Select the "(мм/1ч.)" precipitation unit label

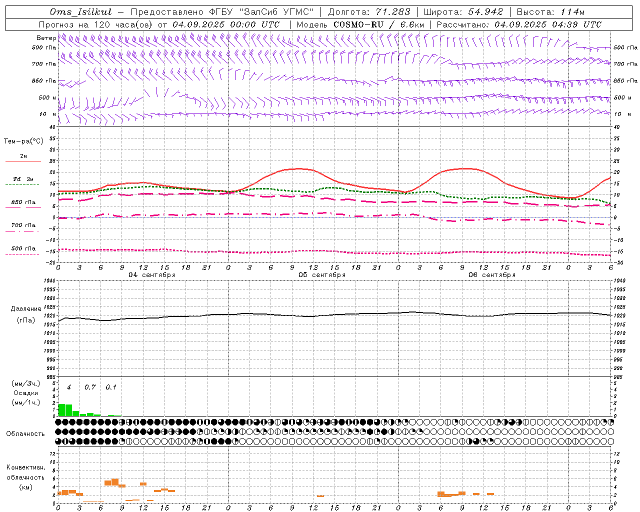[x=26, y=402]
